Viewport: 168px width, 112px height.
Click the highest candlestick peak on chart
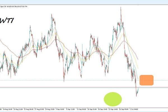coord(121,8)
